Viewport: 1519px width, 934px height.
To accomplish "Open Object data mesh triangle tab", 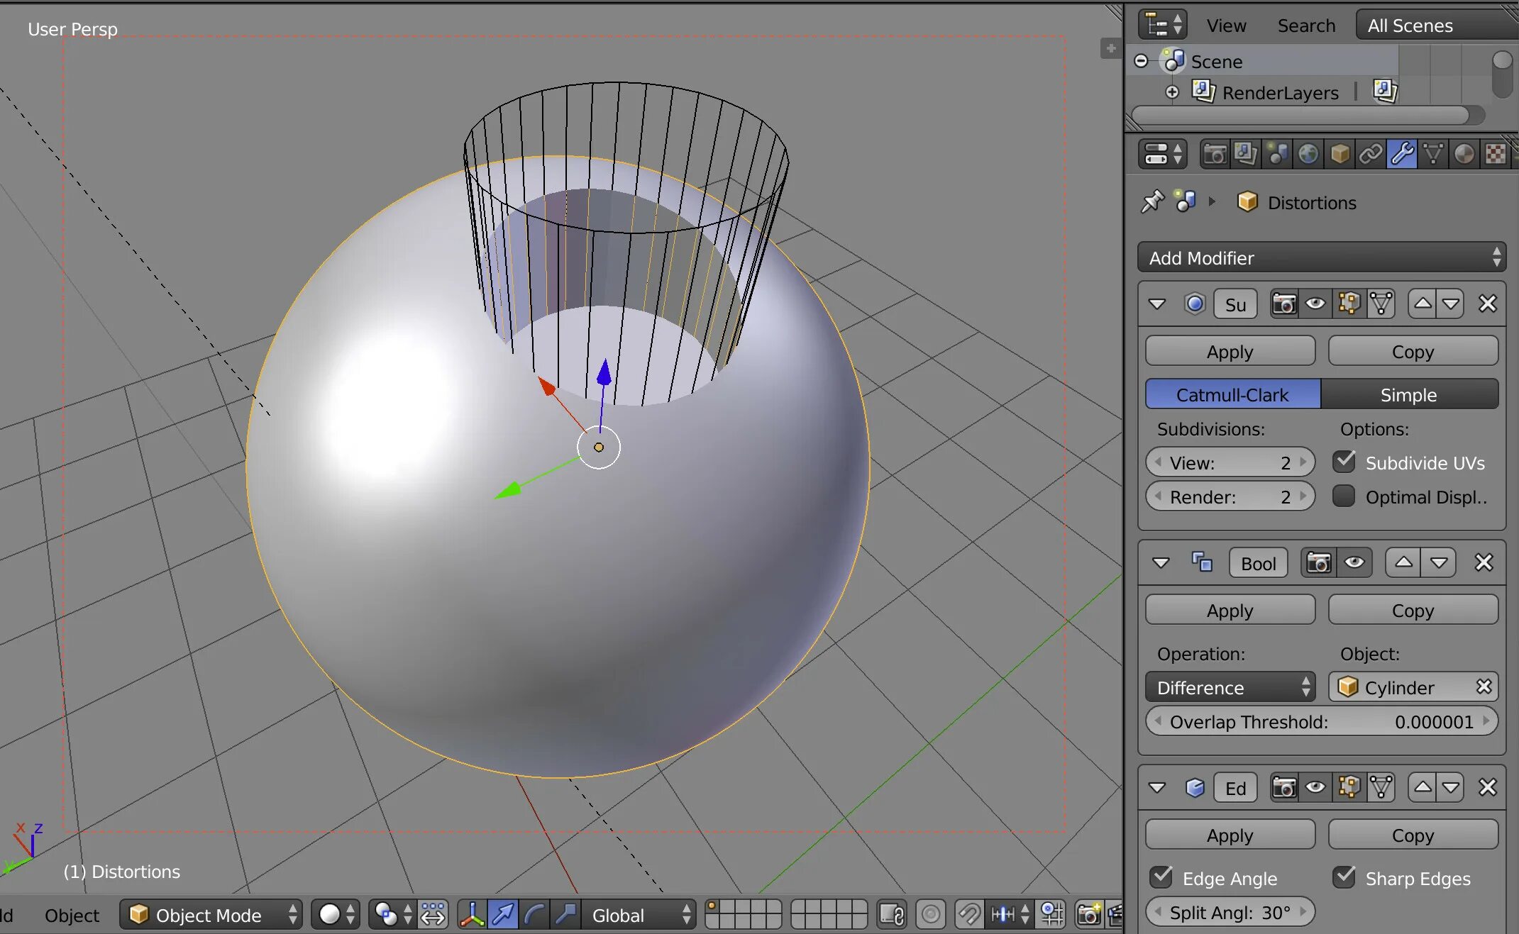I will point(1433,154).
